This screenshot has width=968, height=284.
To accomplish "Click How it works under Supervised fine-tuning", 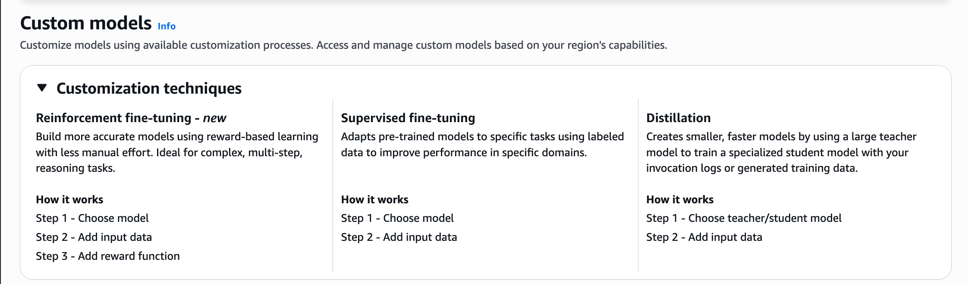I will [x=374, y=199].
